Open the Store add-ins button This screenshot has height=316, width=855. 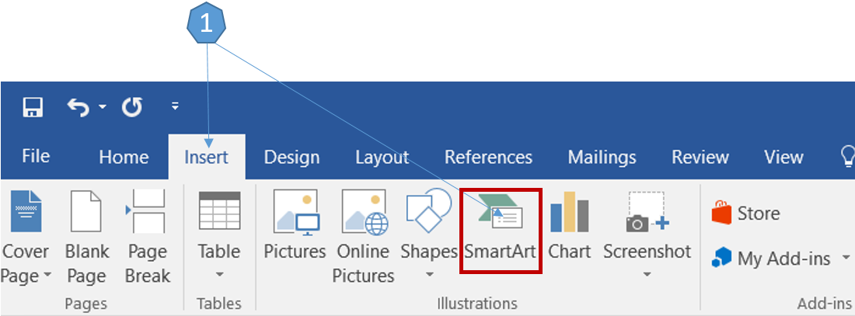pos(746,214)
